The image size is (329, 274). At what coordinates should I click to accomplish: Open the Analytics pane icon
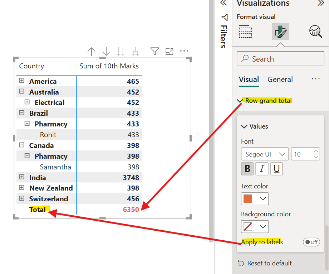[x=315, y=32]
